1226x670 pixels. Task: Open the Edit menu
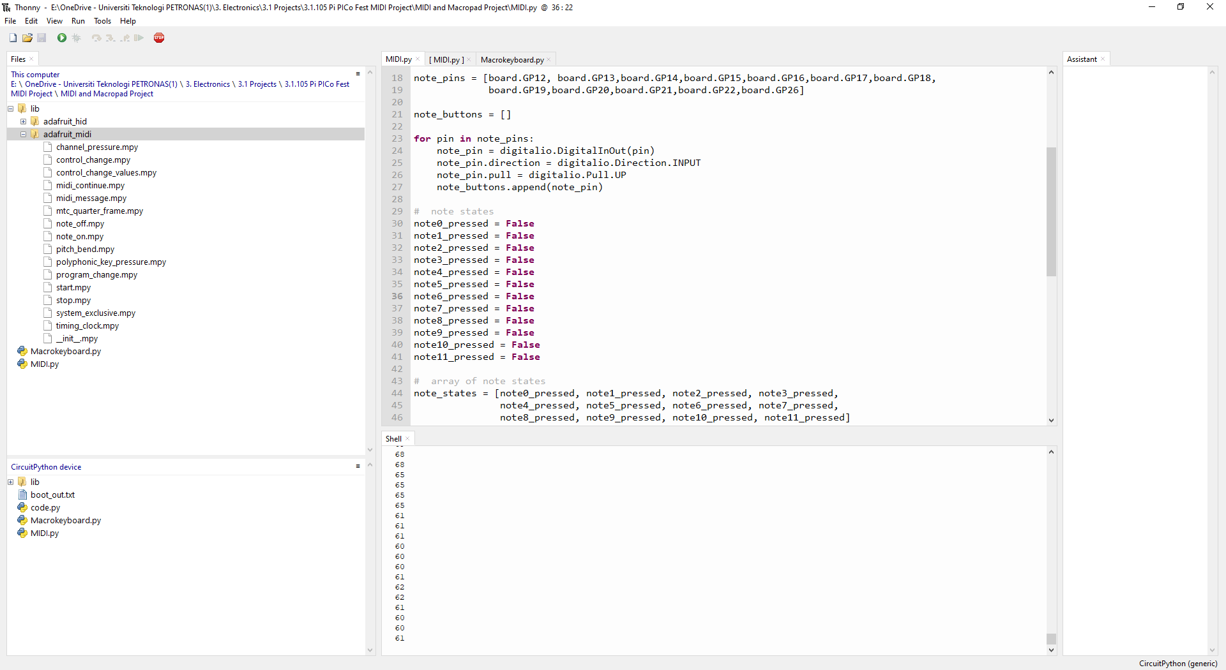point(31,21)
